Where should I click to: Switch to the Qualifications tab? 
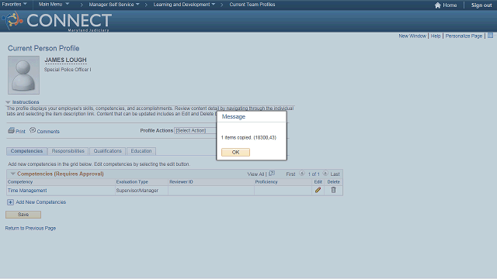(107, 151)
